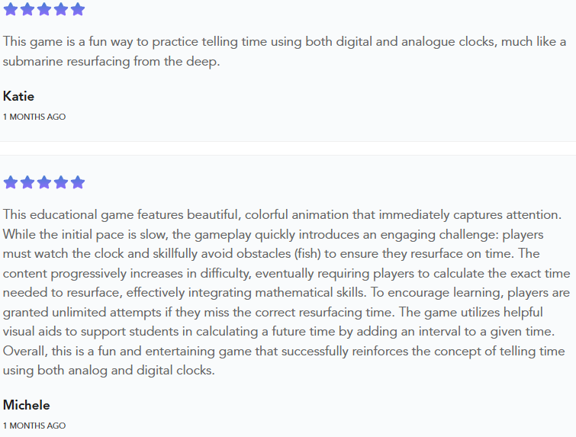The width and height of the screenshot is (576, 437).
Task: Click the third star in Katie's review rating
Action: 44,9
